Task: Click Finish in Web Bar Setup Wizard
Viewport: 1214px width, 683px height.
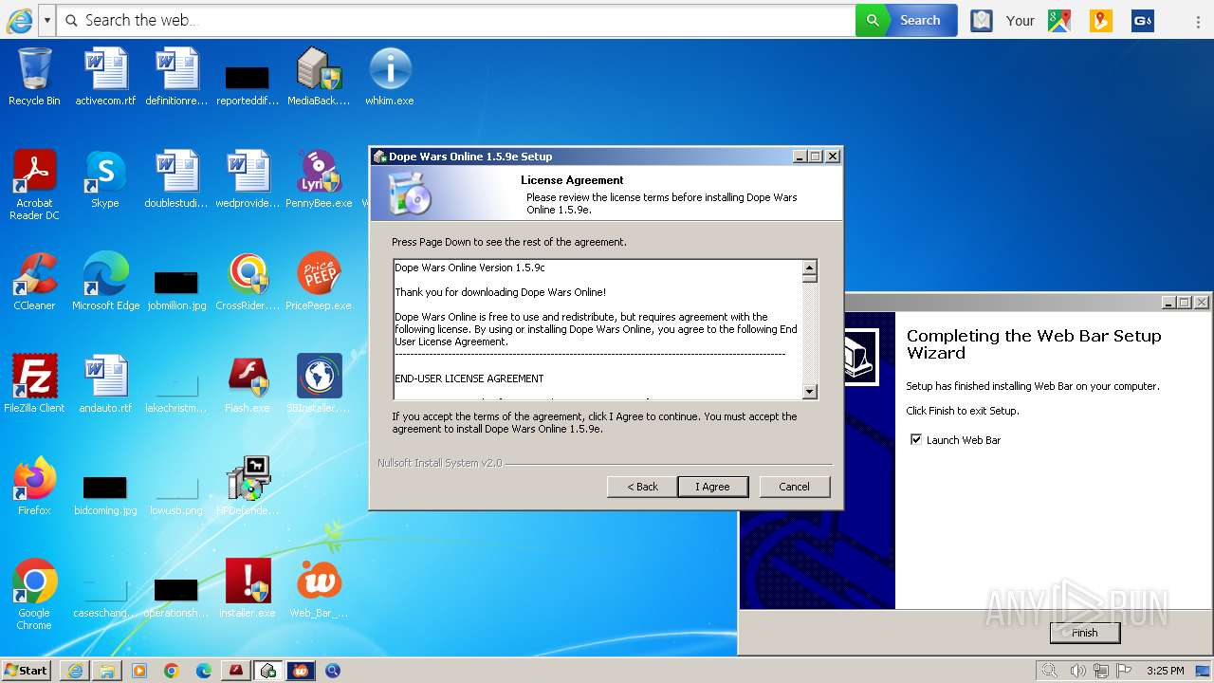Action: click(1085, 633)
